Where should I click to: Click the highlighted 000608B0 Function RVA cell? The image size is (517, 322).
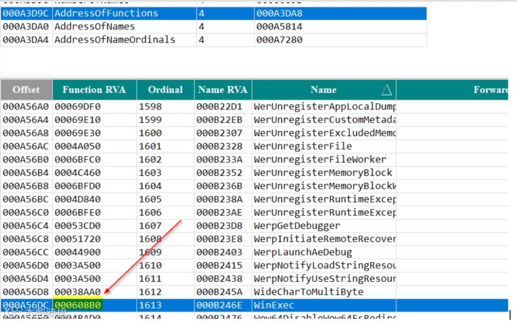click(x=78, y=305)
